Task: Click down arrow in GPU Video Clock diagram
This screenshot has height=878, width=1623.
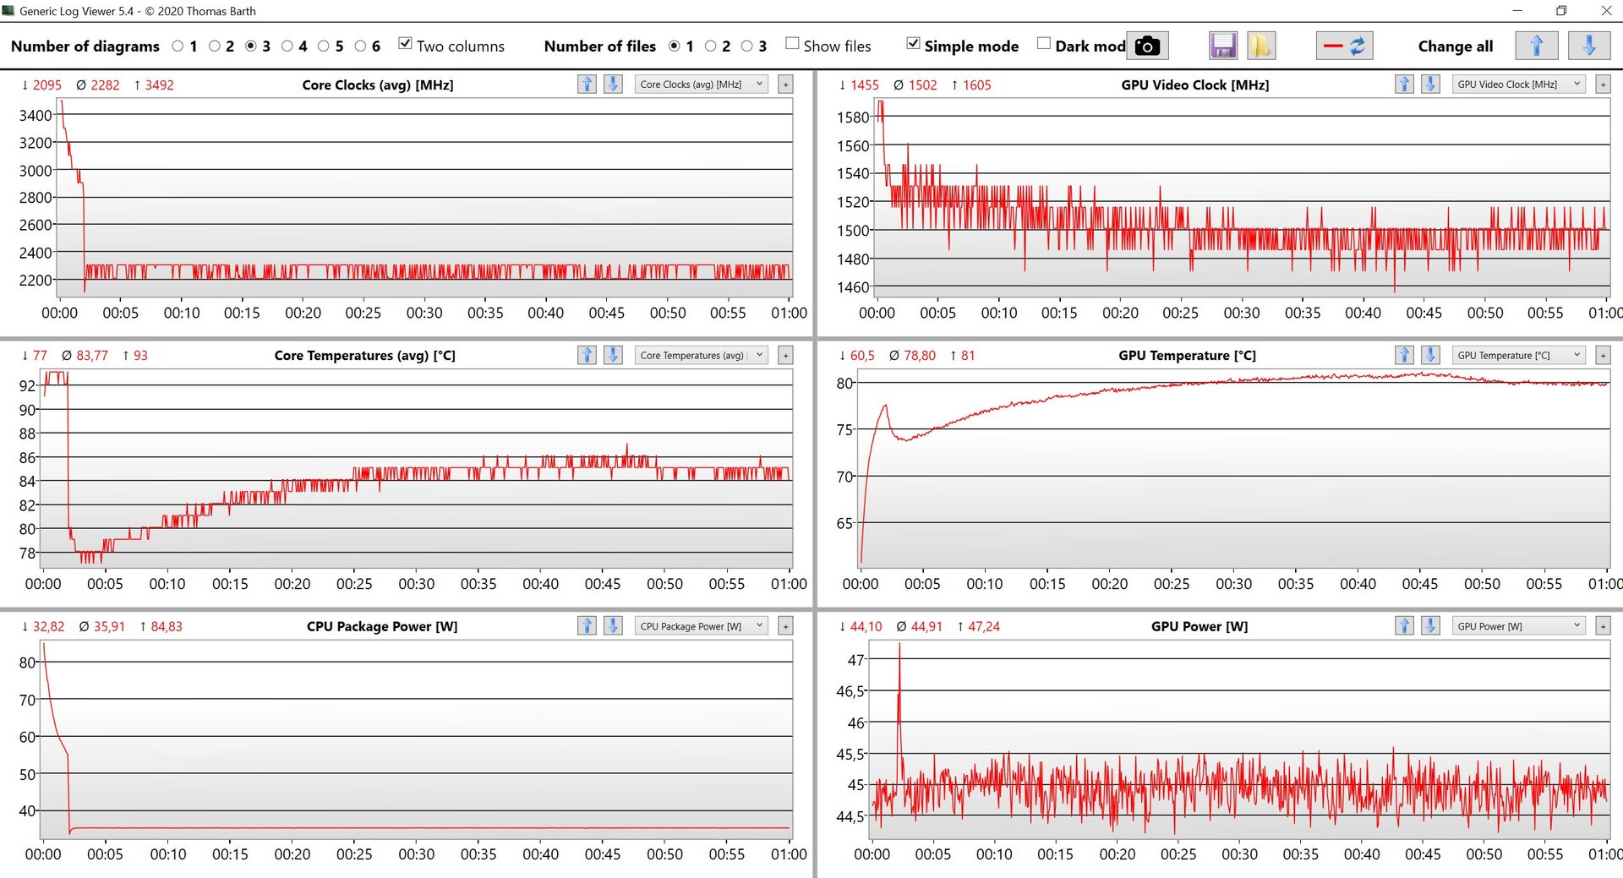Action: pos(1431,84)
